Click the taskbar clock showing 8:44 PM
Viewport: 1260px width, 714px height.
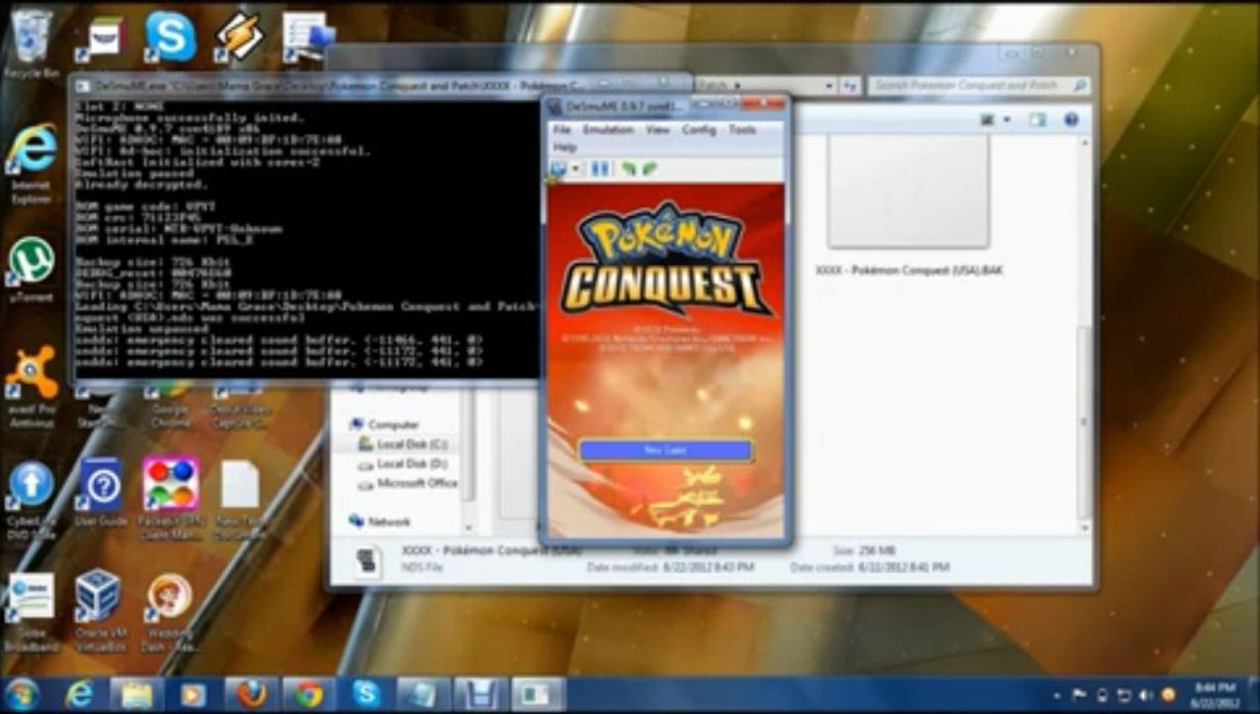pyautogui.click(x=1214, y=693)
